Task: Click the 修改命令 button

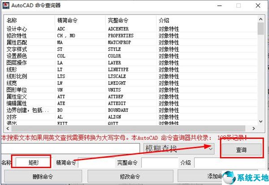Action: pos(130,176)
